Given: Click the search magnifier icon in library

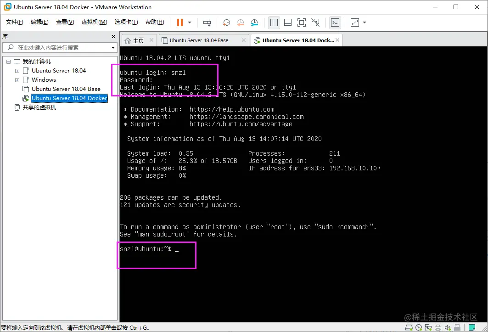Looking at the screenshot, I should [11, 47].
